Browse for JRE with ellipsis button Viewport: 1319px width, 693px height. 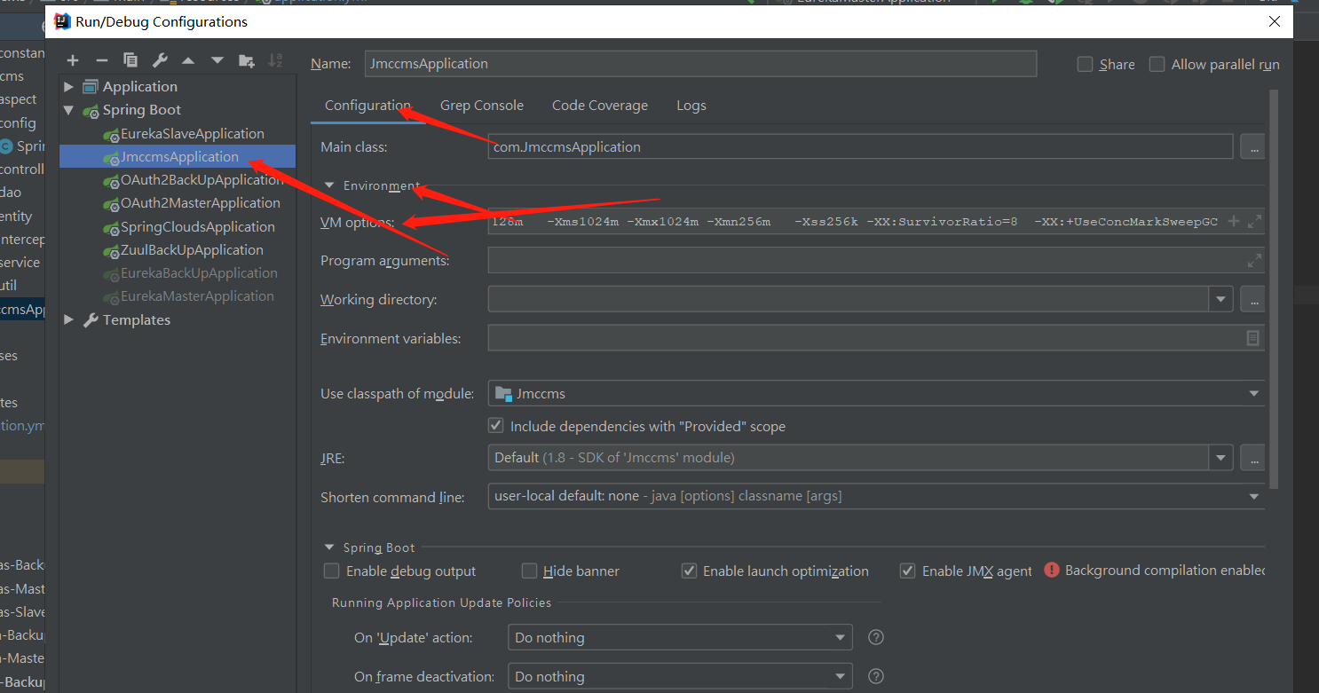tap(1252, 458)
